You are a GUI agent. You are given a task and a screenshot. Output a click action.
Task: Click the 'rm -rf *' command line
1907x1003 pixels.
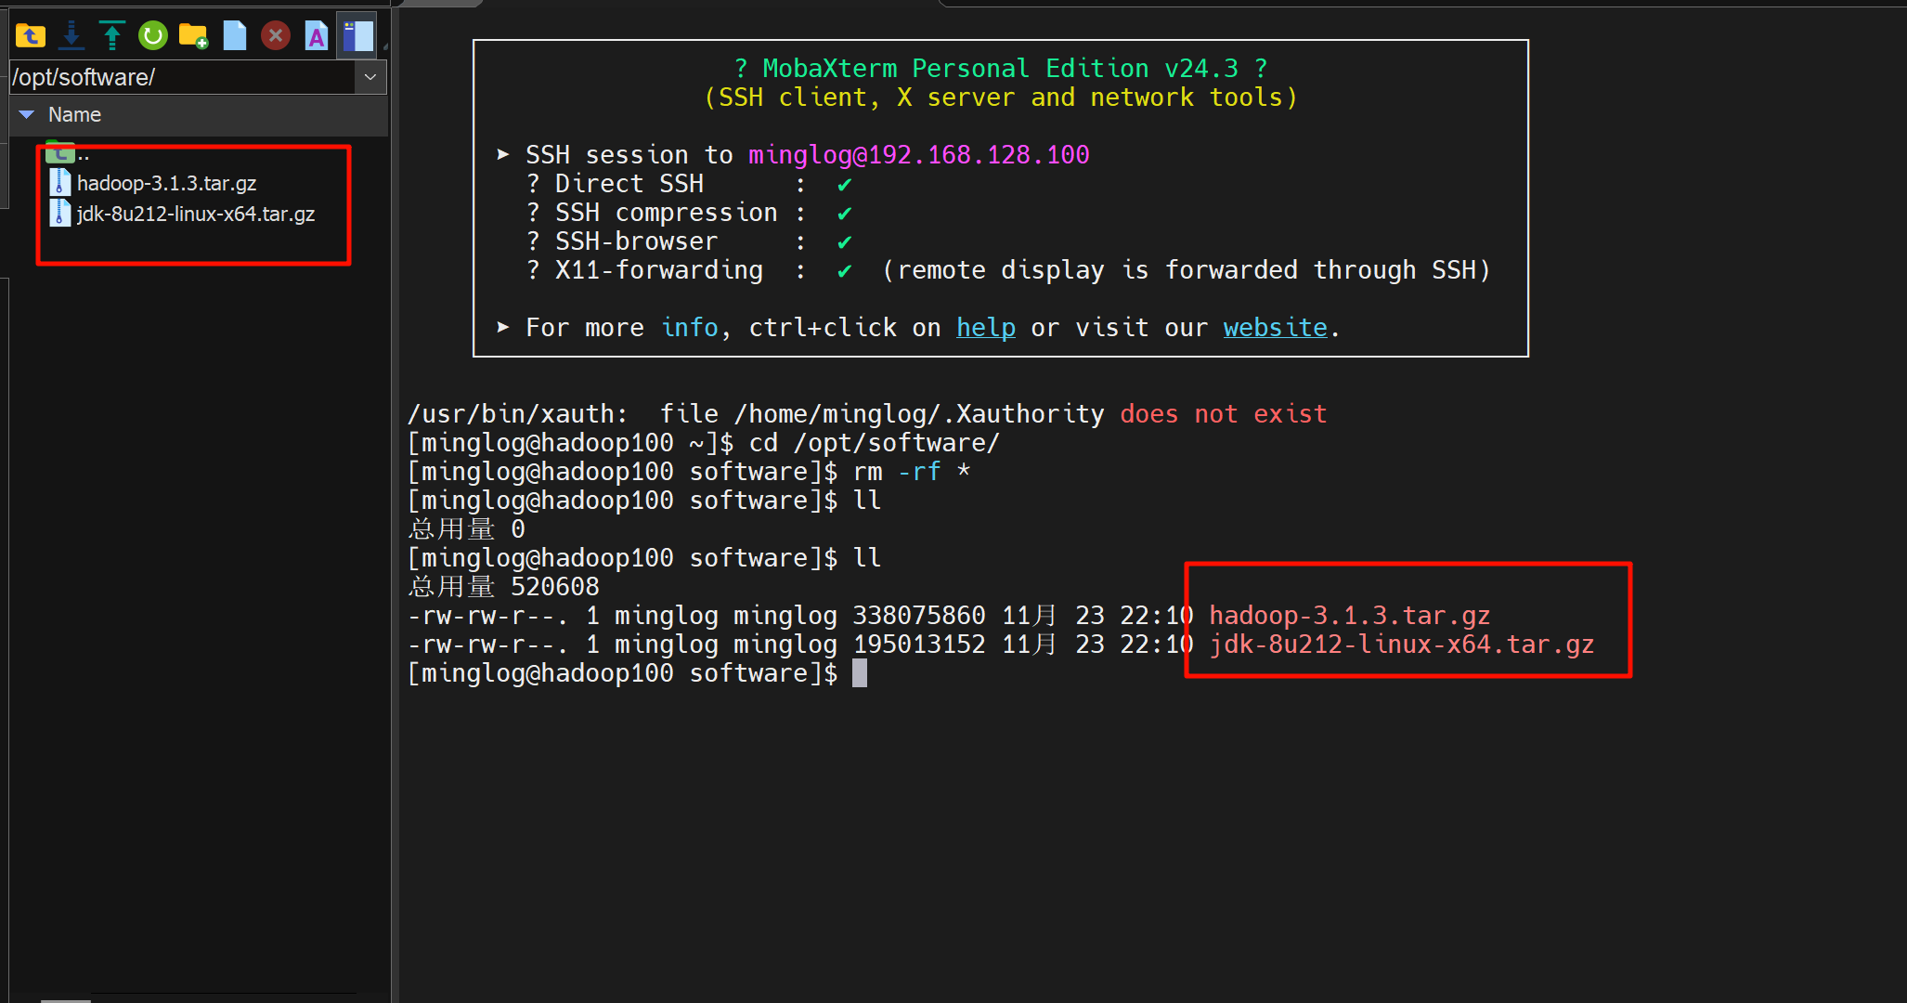(x=690, y=472)
